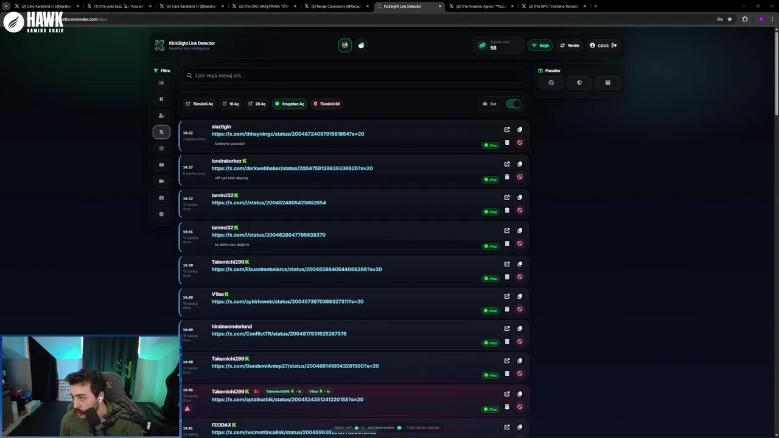Click the KickSight logo in header
Image resolution: width=779 pixels, height=438 pixels.
click(x=159, y=46)
